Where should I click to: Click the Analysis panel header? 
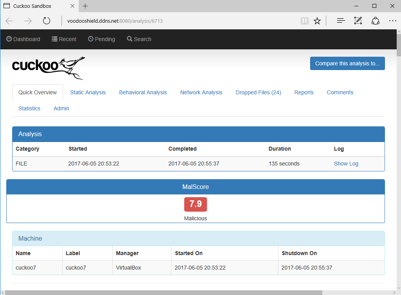tap(199, 134)
